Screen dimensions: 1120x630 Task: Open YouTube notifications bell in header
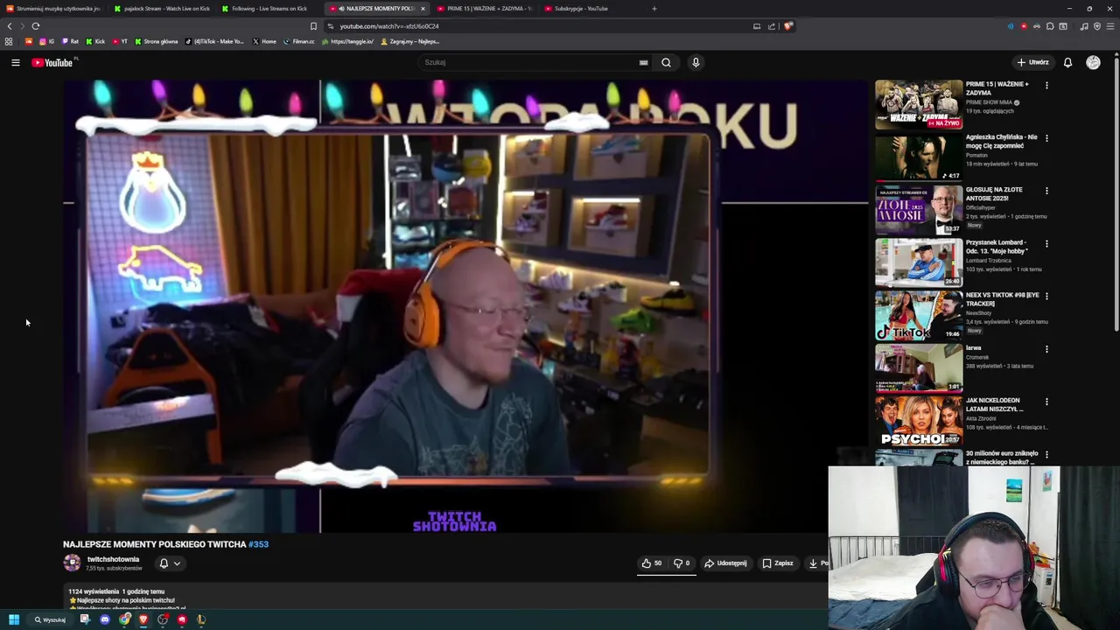click(x=1067, y=62)
